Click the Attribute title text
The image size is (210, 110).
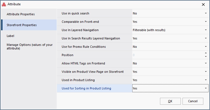tap(14, 4)
